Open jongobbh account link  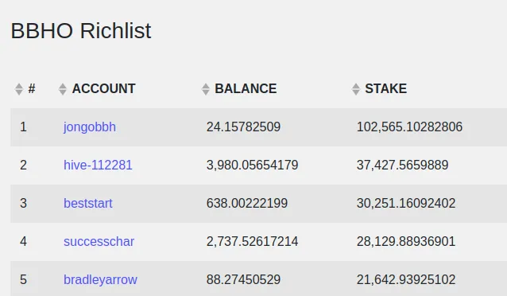[x=90, y=127]
